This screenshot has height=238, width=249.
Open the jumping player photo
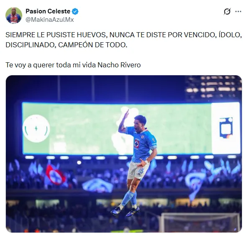point(124,154)
